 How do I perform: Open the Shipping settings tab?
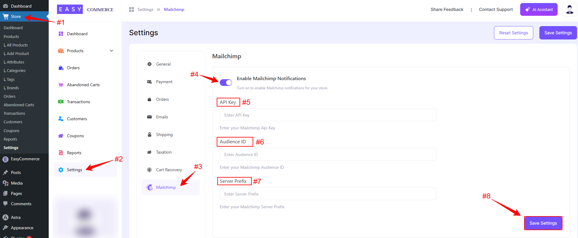coord(170,134)
